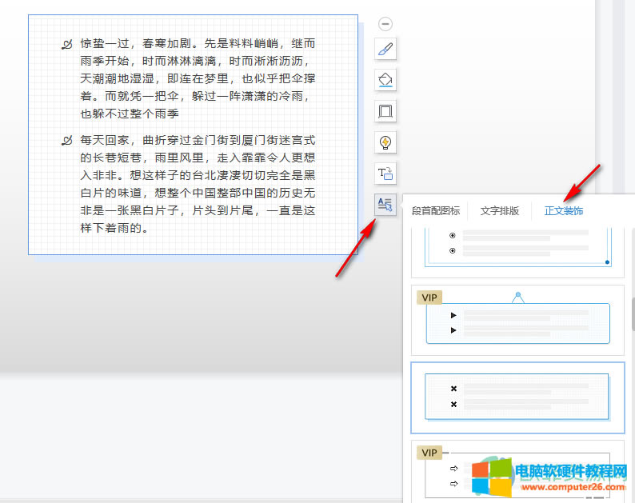Select the shape fill bucket icon
Viewport: 635px width, 503px height.
click(385, 80)
